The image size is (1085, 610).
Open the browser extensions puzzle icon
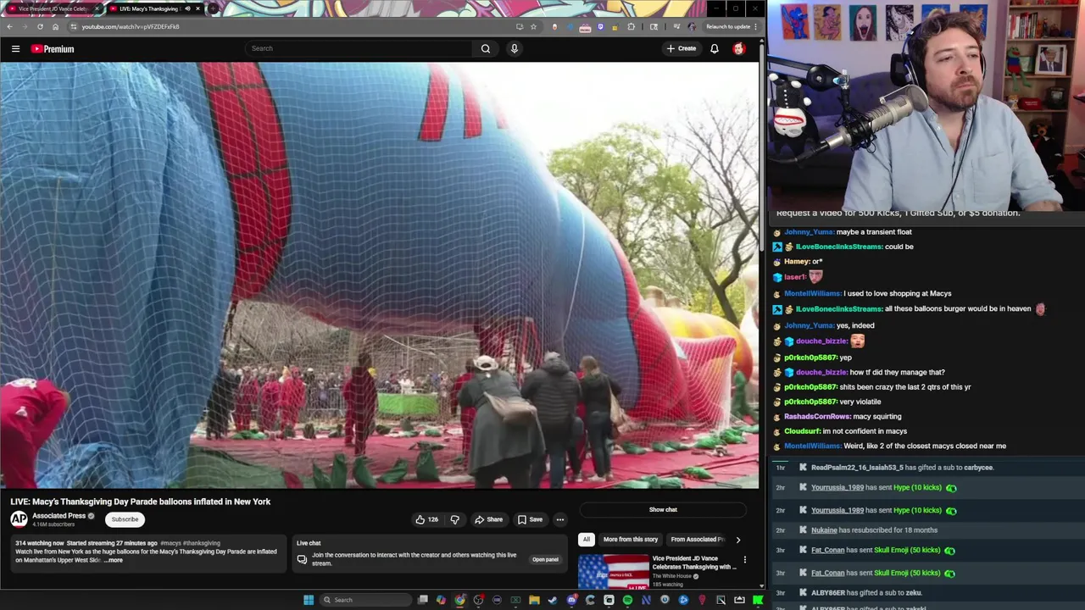(x=631, y=26)
